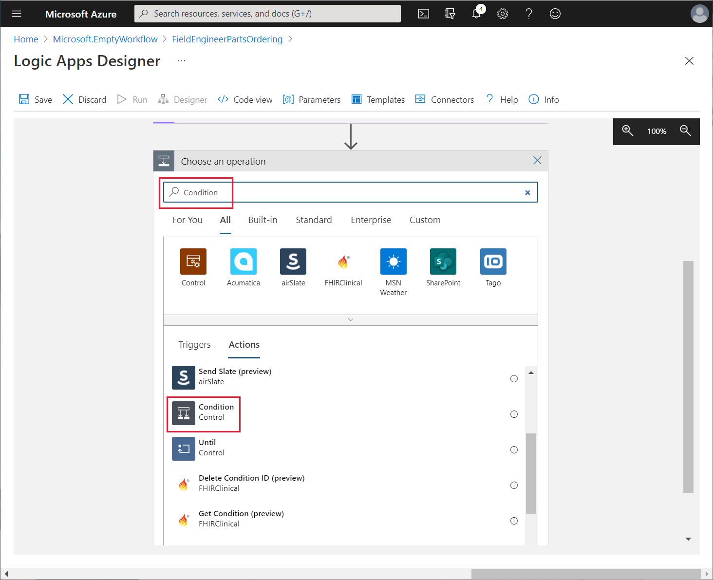Screen dimensions: 713x580
Task: Switch to the Enterprise tab
Action: [x=371, y=220]
